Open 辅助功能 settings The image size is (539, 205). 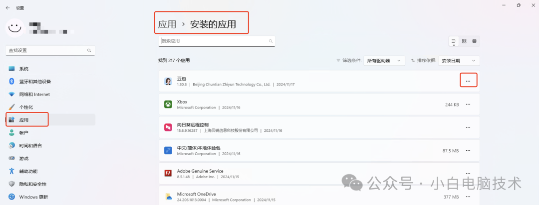50,171
